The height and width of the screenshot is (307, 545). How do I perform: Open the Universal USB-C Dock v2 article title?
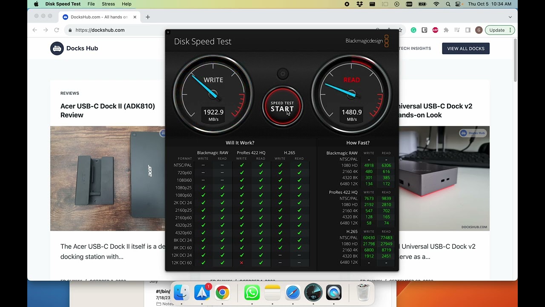coord(436,110)
